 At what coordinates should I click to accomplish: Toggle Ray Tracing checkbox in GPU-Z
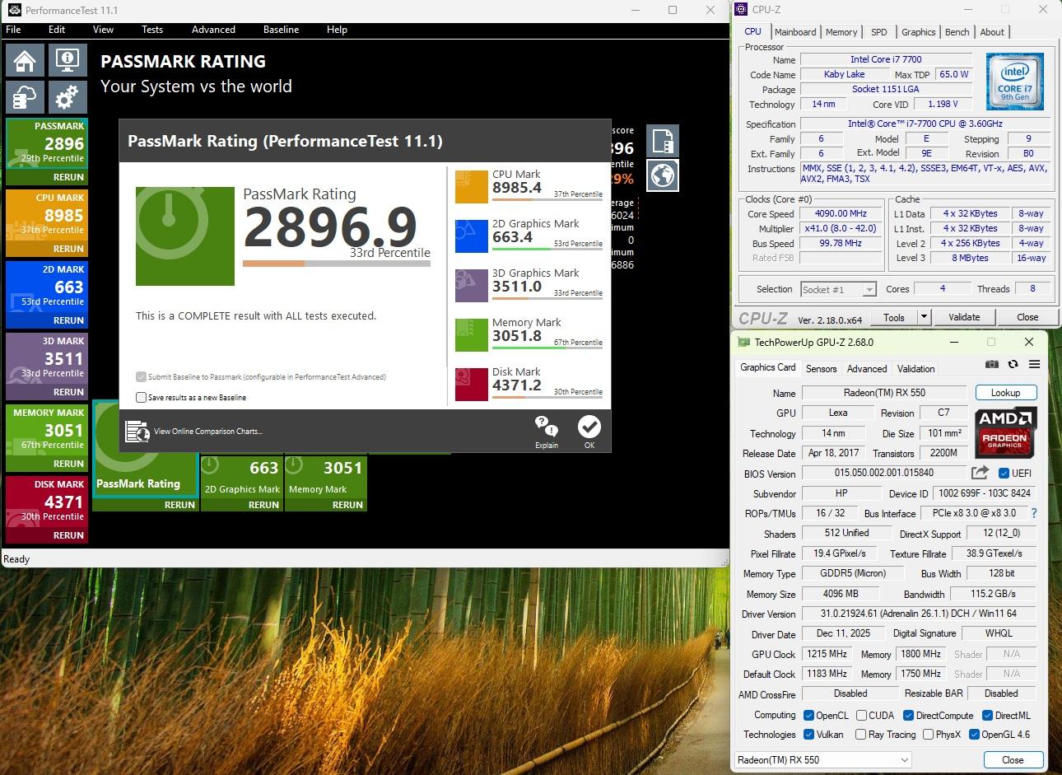pos(861,735)
